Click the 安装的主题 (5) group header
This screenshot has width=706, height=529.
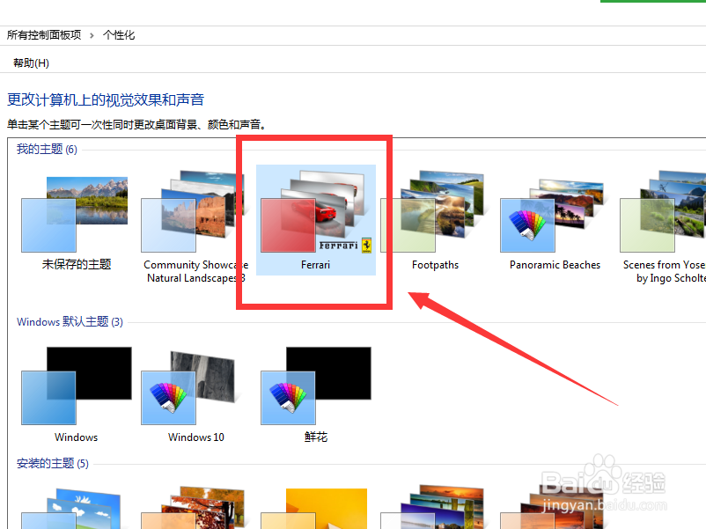click(53, 463)
